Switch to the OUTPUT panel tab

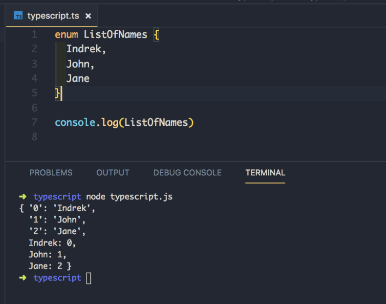pyautogui.click(x=113, y=173)
